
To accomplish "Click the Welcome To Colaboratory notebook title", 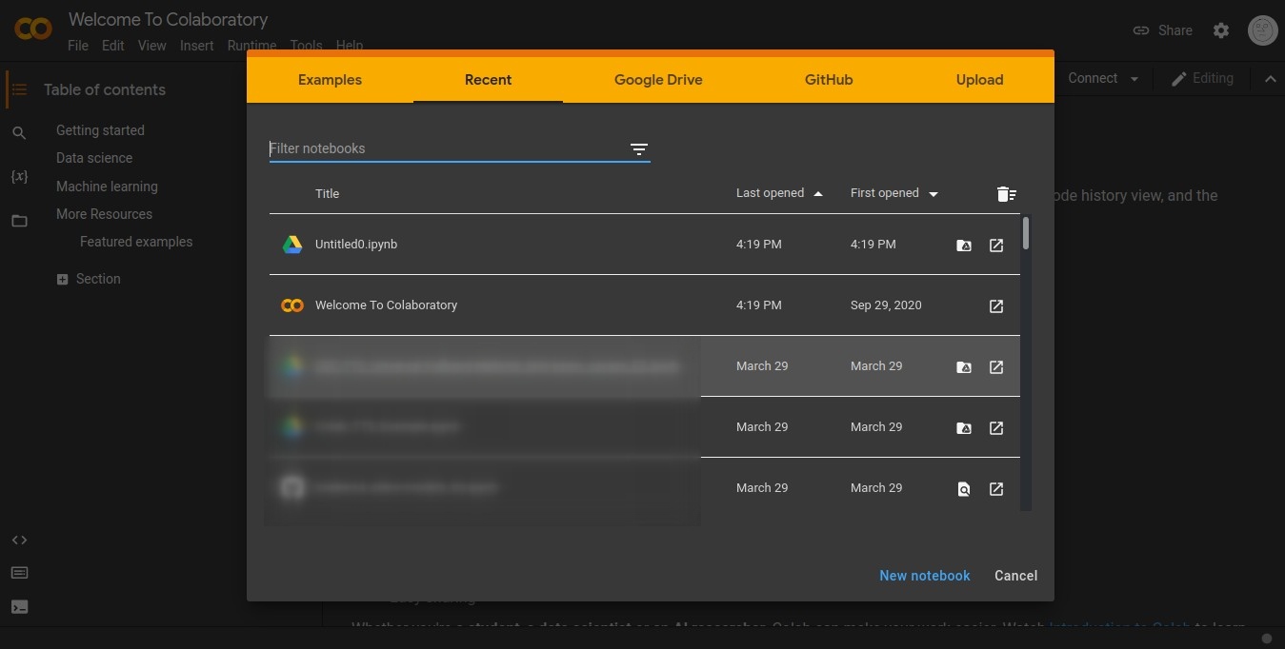I will 386,305.
